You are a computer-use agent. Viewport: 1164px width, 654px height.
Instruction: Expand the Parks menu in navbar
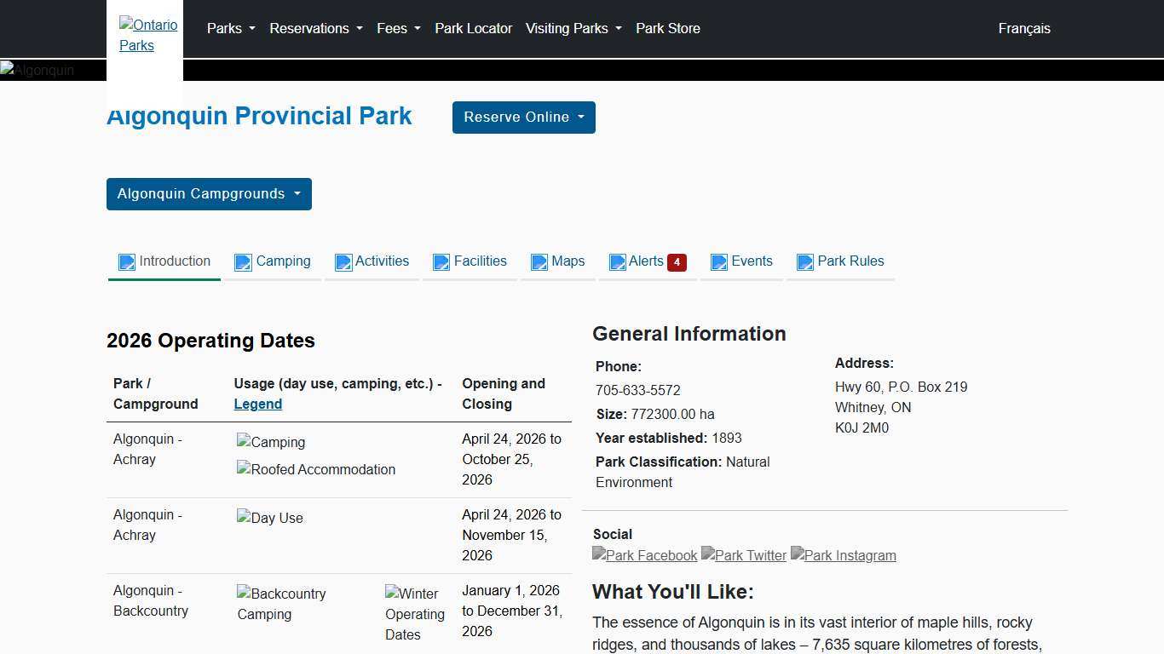click(x=231, y=28)
